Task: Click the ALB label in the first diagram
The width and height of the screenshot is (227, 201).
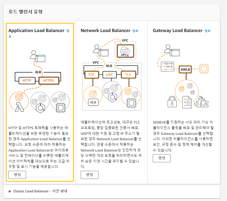Action: (38, 72)
